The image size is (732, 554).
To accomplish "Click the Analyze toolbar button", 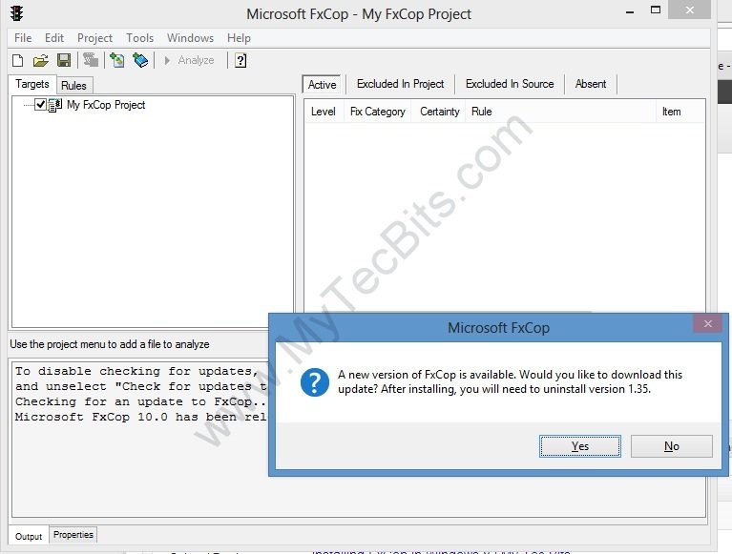I will coord(189,60).
